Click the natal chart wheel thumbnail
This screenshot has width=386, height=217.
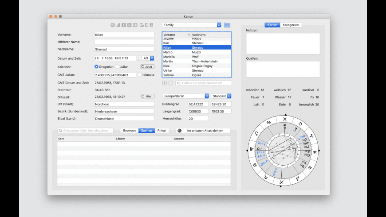tap(283, 151)
